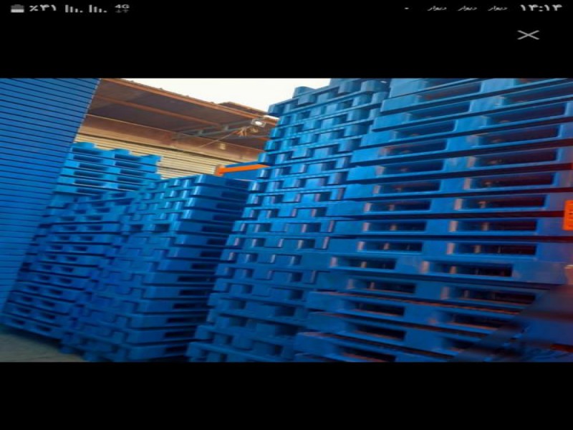
Task: Tap the small dot notification indicator
Action: (407, 9)
